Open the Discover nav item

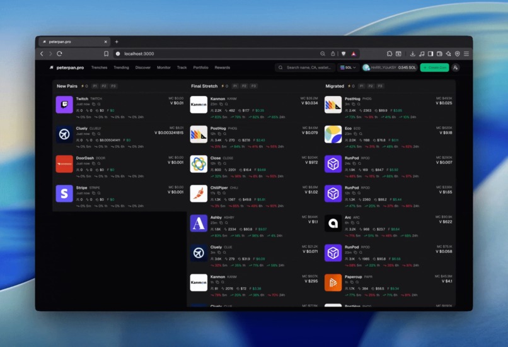click(x=143, y=68)
